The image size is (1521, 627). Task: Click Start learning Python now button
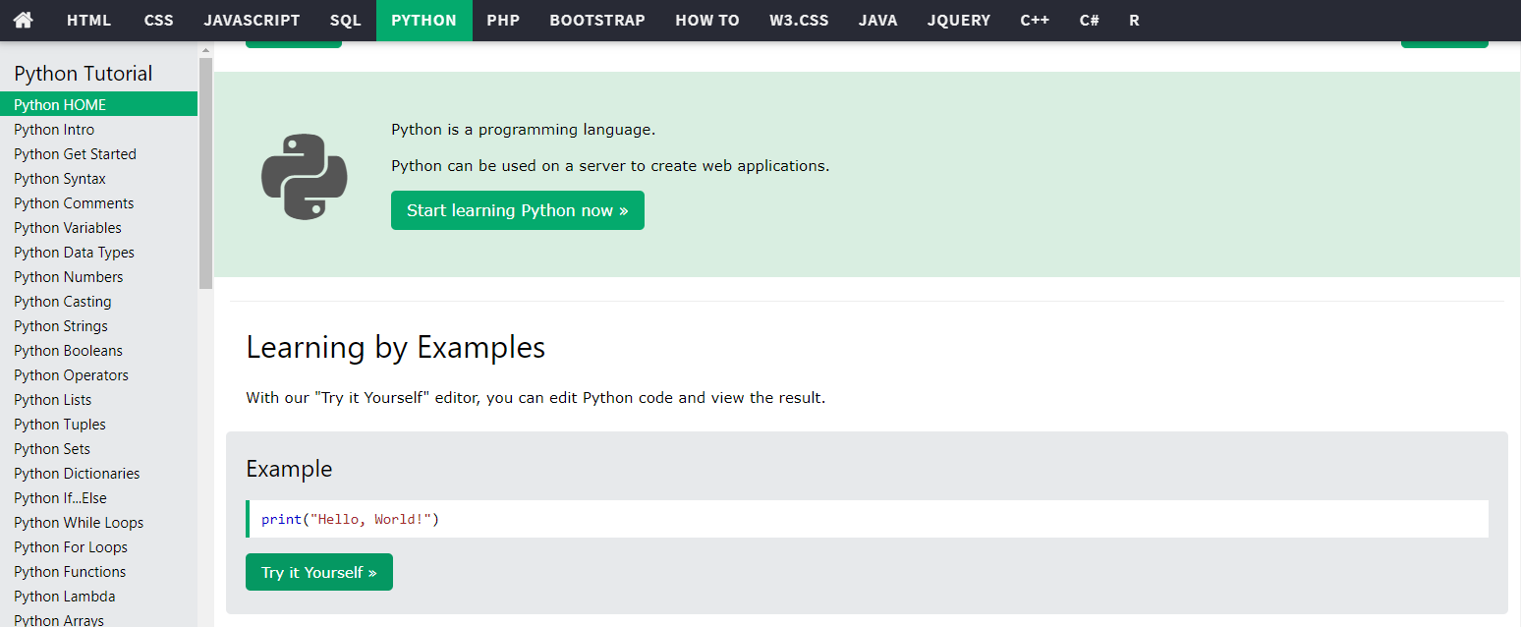point(518,210)
